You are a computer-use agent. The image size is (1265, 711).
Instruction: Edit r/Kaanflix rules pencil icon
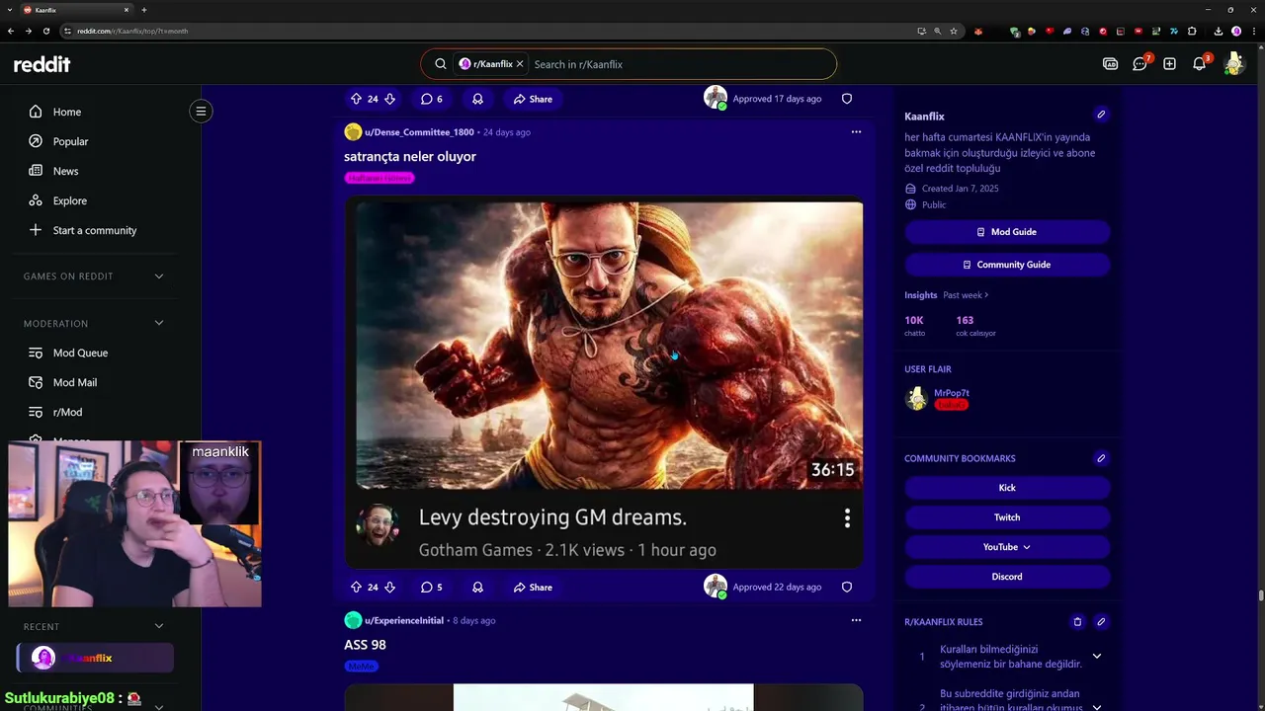[1101, 622]
